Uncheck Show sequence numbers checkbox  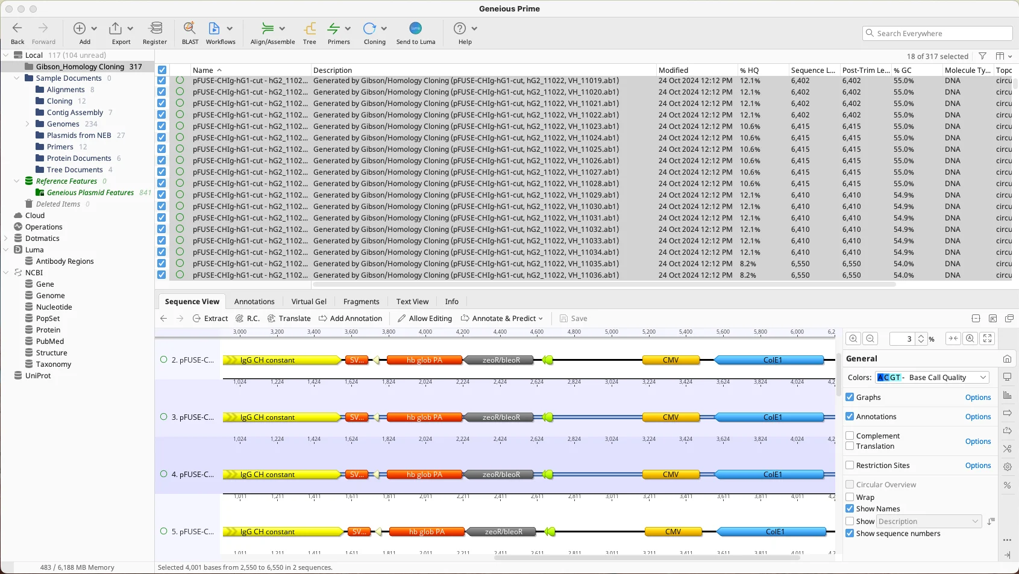(x=850, y=533)
